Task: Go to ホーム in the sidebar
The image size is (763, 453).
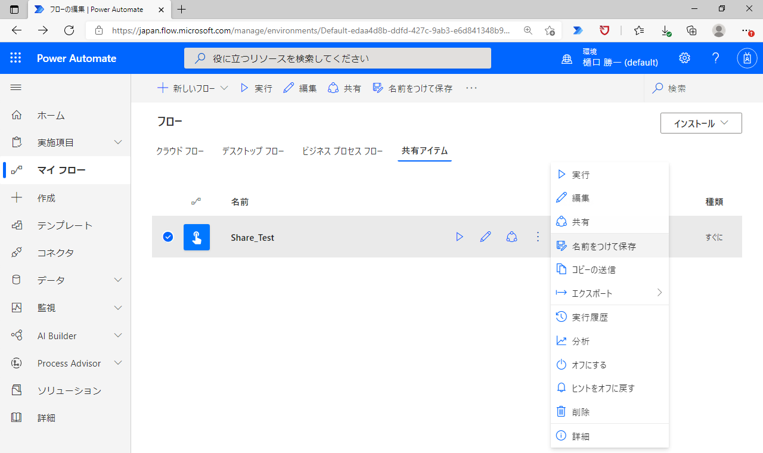Action: point(66,115)
